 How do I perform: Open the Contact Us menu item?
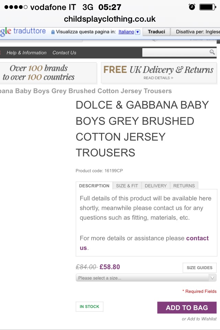[x=64, y=53]
